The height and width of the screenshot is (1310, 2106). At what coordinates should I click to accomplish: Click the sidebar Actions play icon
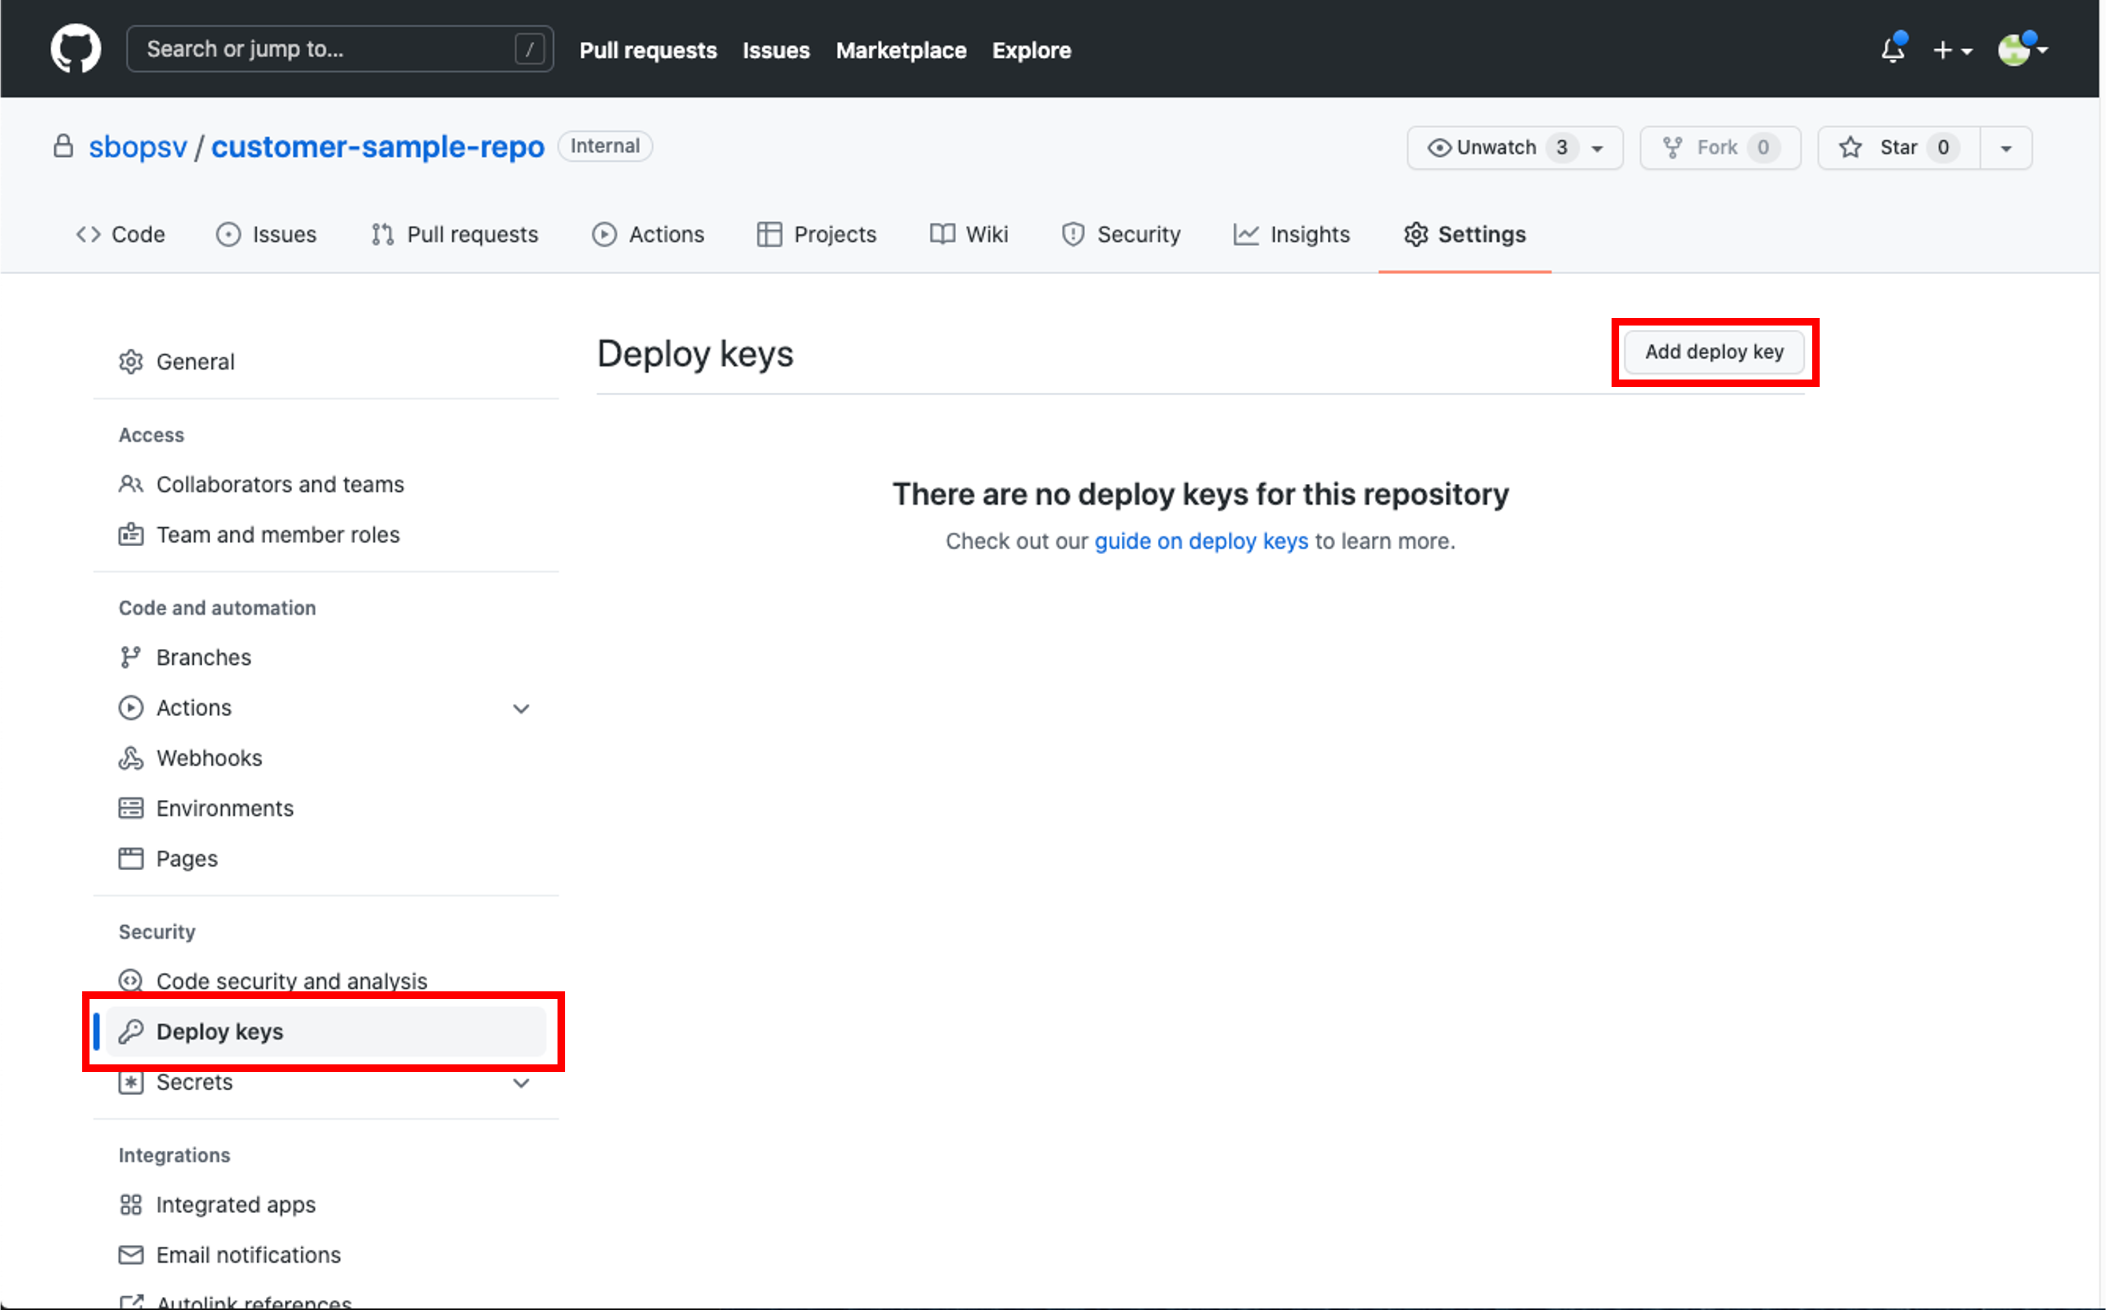pyautogui.click(x=131, y=708)
